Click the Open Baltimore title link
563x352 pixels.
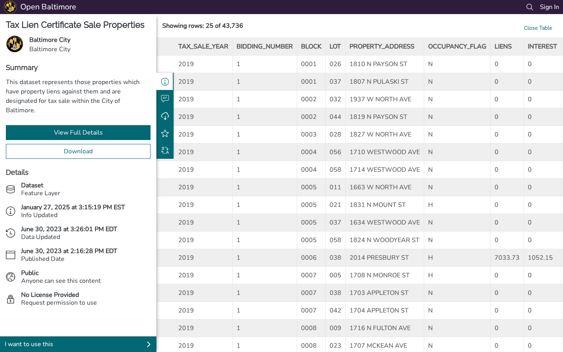click(x=48, y=7)
